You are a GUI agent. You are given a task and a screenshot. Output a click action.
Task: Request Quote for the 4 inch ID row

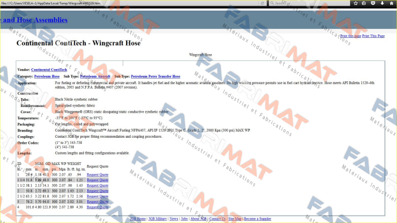(x=98, y=207)
